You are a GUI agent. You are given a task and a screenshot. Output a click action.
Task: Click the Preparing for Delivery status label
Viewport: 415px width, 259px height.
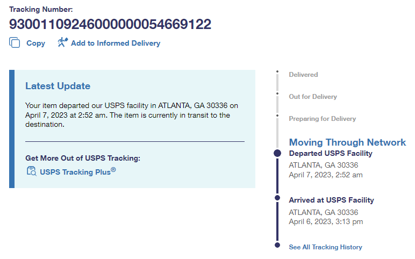click(x=322, y=119)
